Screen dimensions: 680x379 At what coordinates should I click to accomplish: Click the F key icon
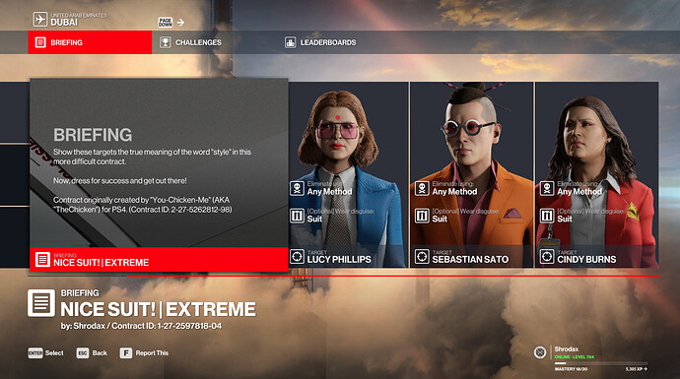(x=126, y=353)
